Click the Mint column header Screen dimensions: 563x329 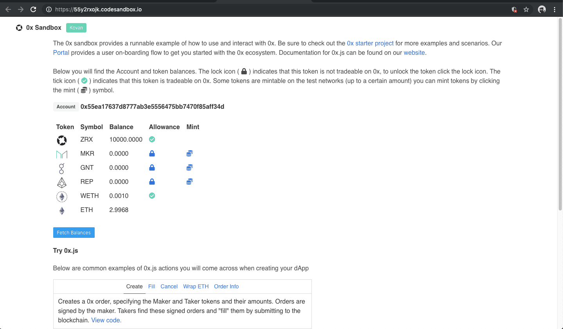click(193, 127)
